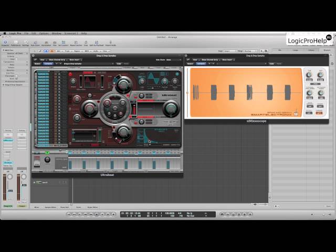The height and width of the screenshot is (252, 336).
Task: Open the Piano Roll editor tab
Action: 65,207
